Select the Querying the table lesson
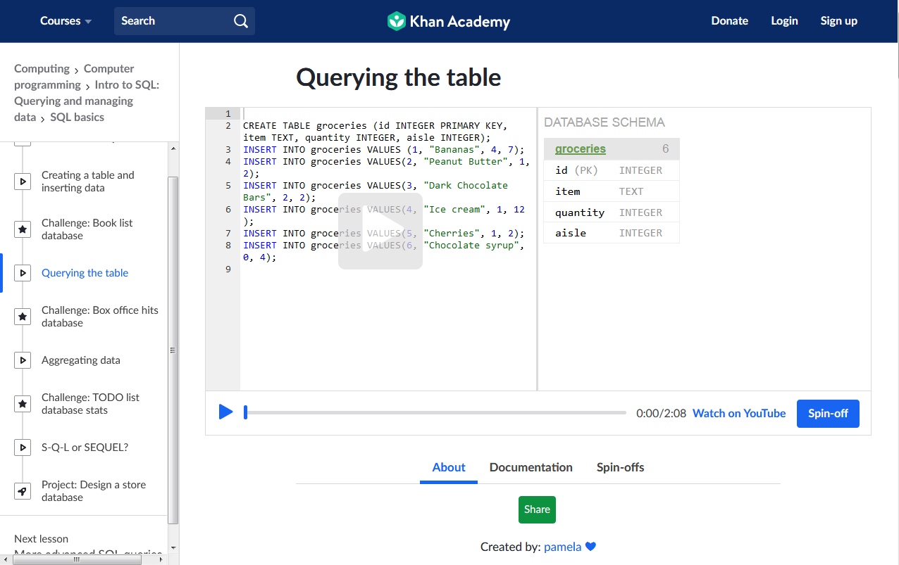The height and width of the screenshot is (565, 899). tap(85, 273)
